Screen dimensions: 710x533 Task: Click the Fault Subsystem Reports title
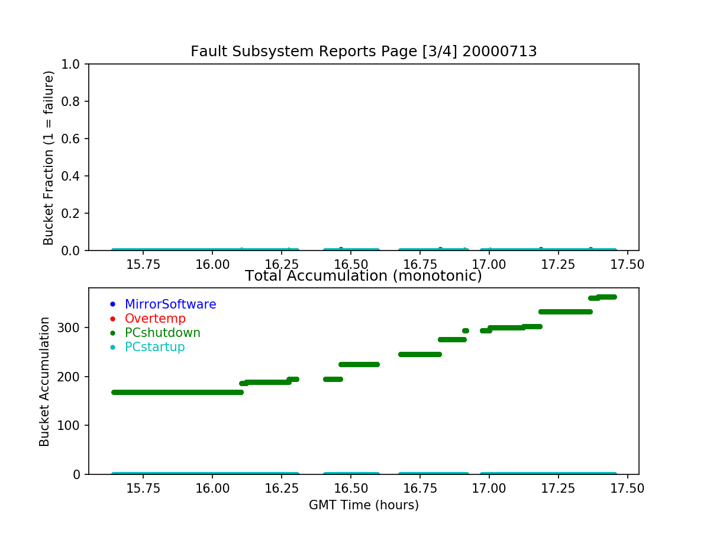point(364,52)
